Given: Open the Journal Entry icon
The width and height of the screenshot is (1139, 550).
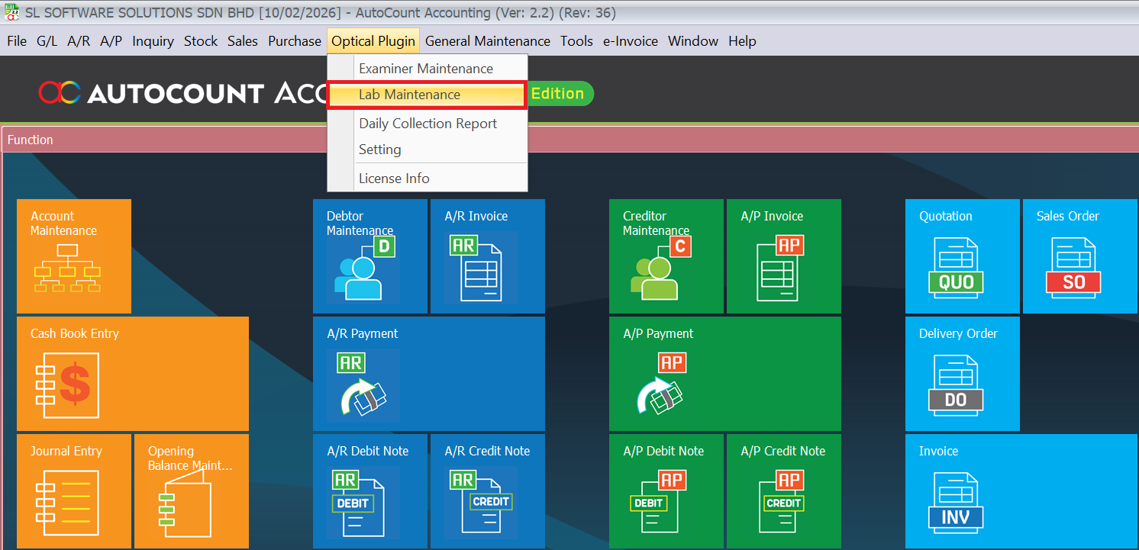Looking at the screenshot, I should [67, 502].
